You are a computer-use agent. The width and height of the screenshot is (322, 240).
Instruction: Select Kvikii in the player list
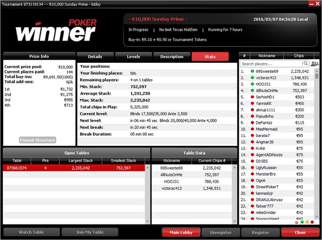(x=277, y=148)
